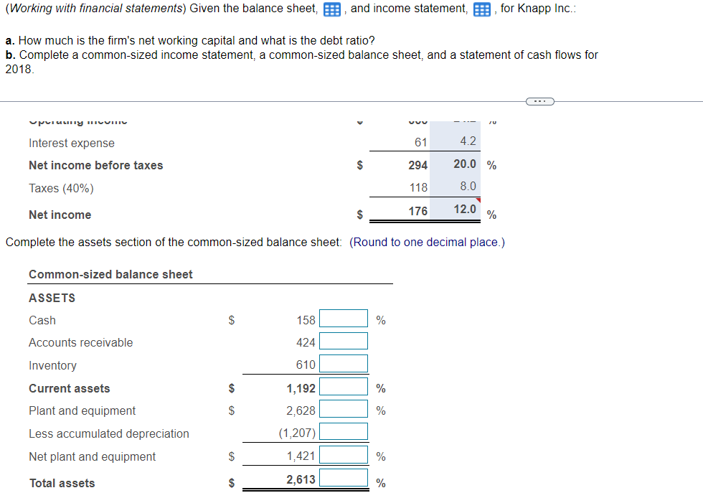703x498 pixels.
Task: Expand the ellipsis options control
Action: pyautogui.click(x=539, y=101)
